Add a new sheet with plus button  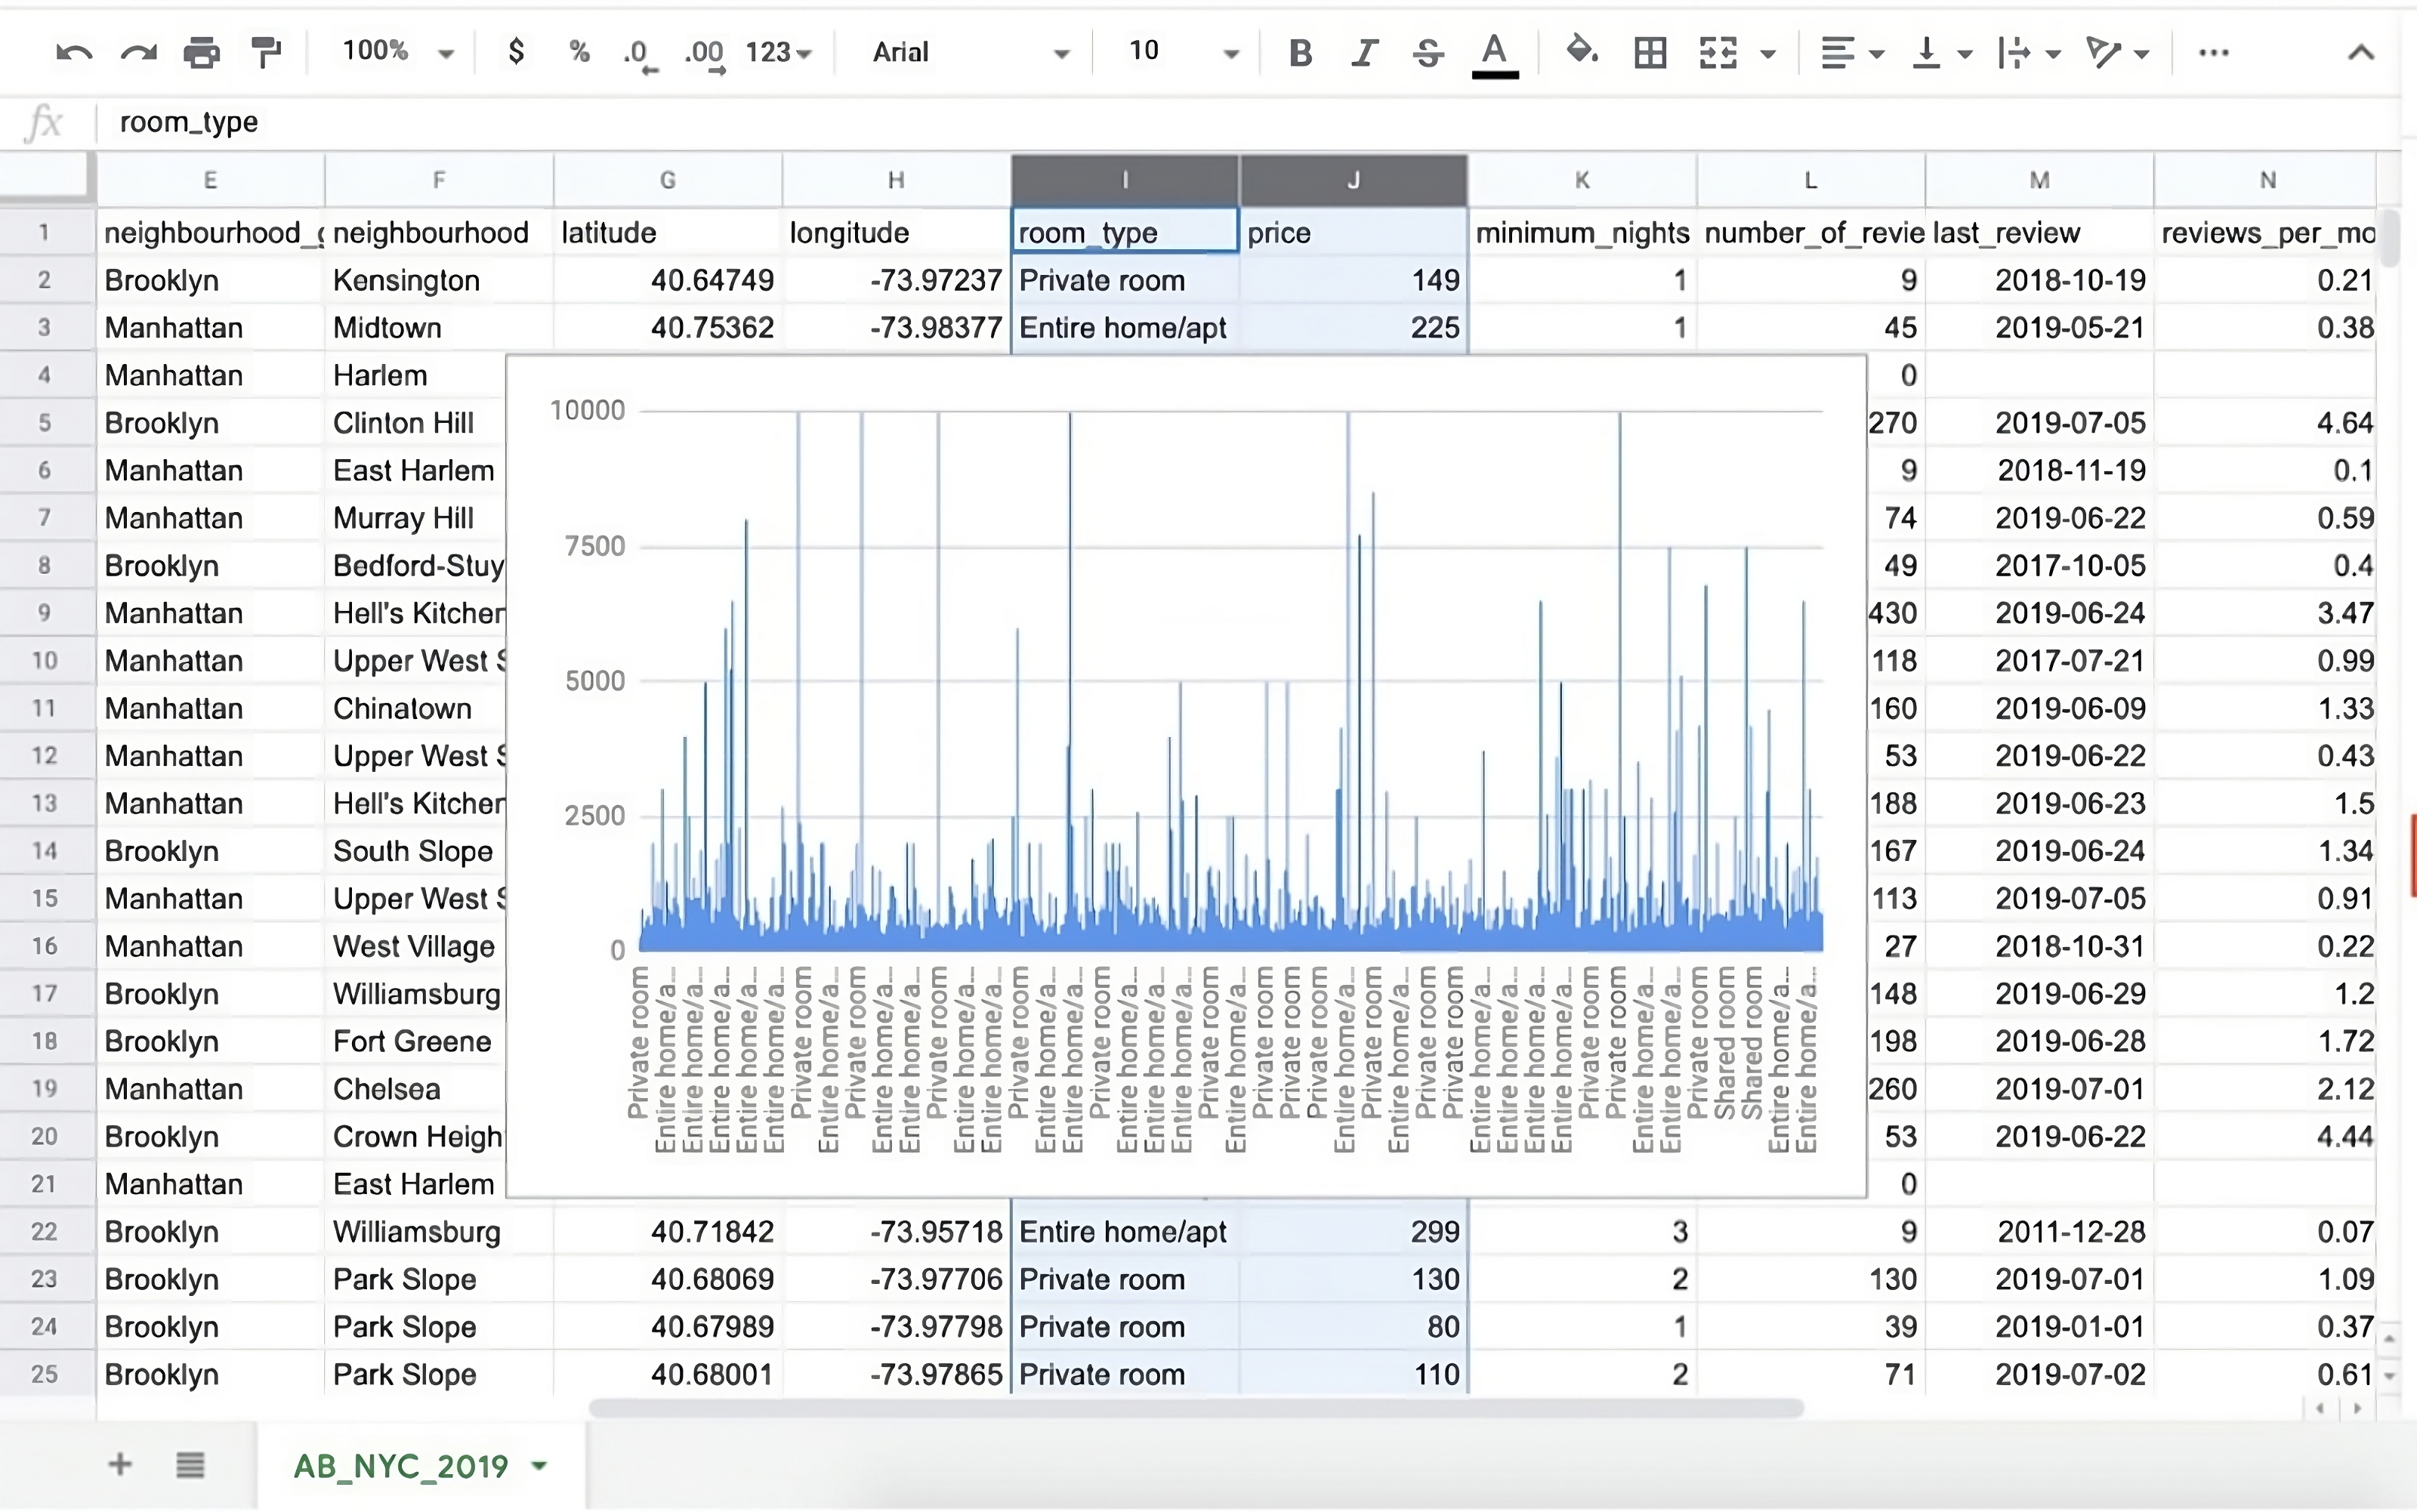point(120,1465)
